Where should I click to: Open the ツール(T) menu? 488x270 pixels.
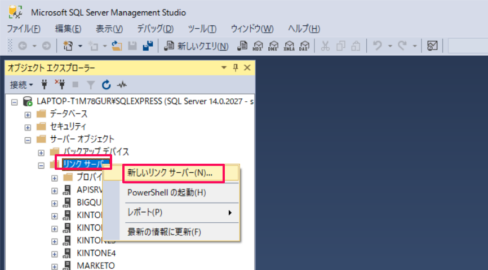(202, 29)
